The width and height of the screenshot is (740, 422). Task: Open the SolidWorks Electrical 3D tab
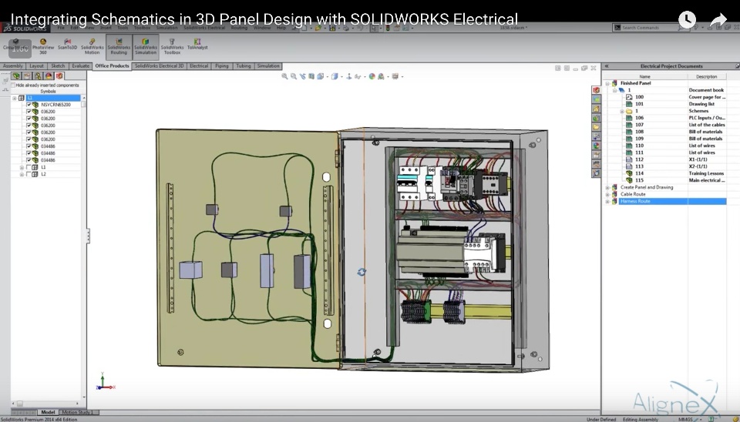159,66
